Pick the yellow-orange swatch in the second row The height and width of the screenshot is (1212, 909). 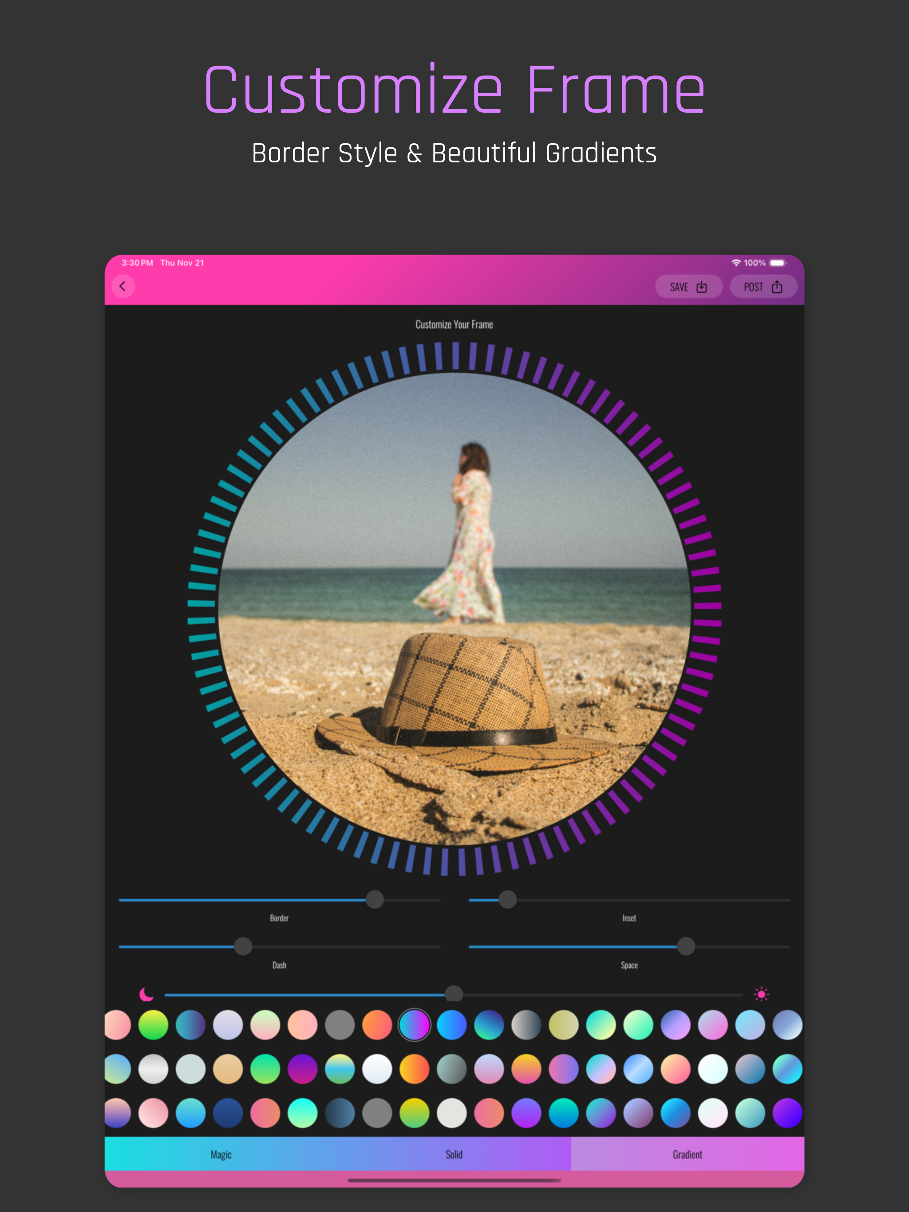pyautogui.click(x=415, y=1069)
